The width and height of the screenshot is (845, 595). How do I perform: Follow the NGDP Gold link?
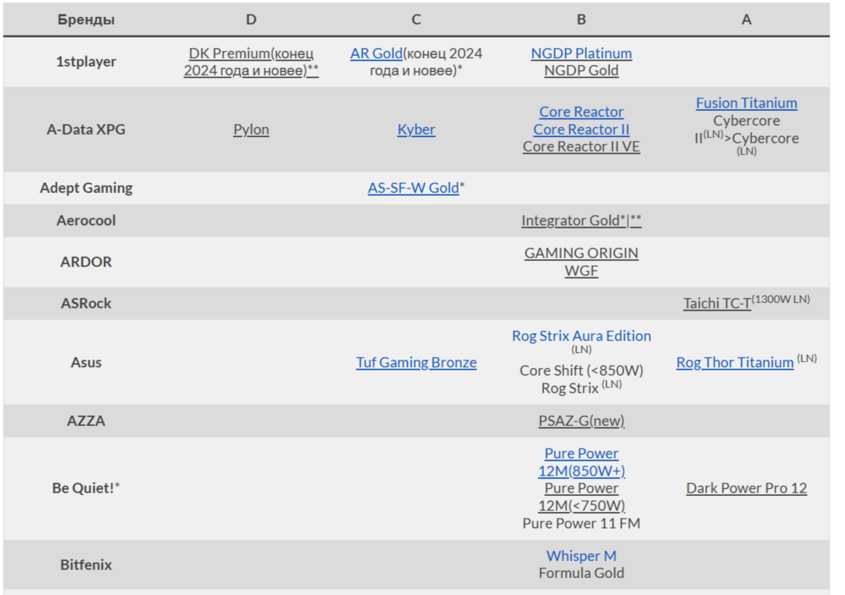581,71
